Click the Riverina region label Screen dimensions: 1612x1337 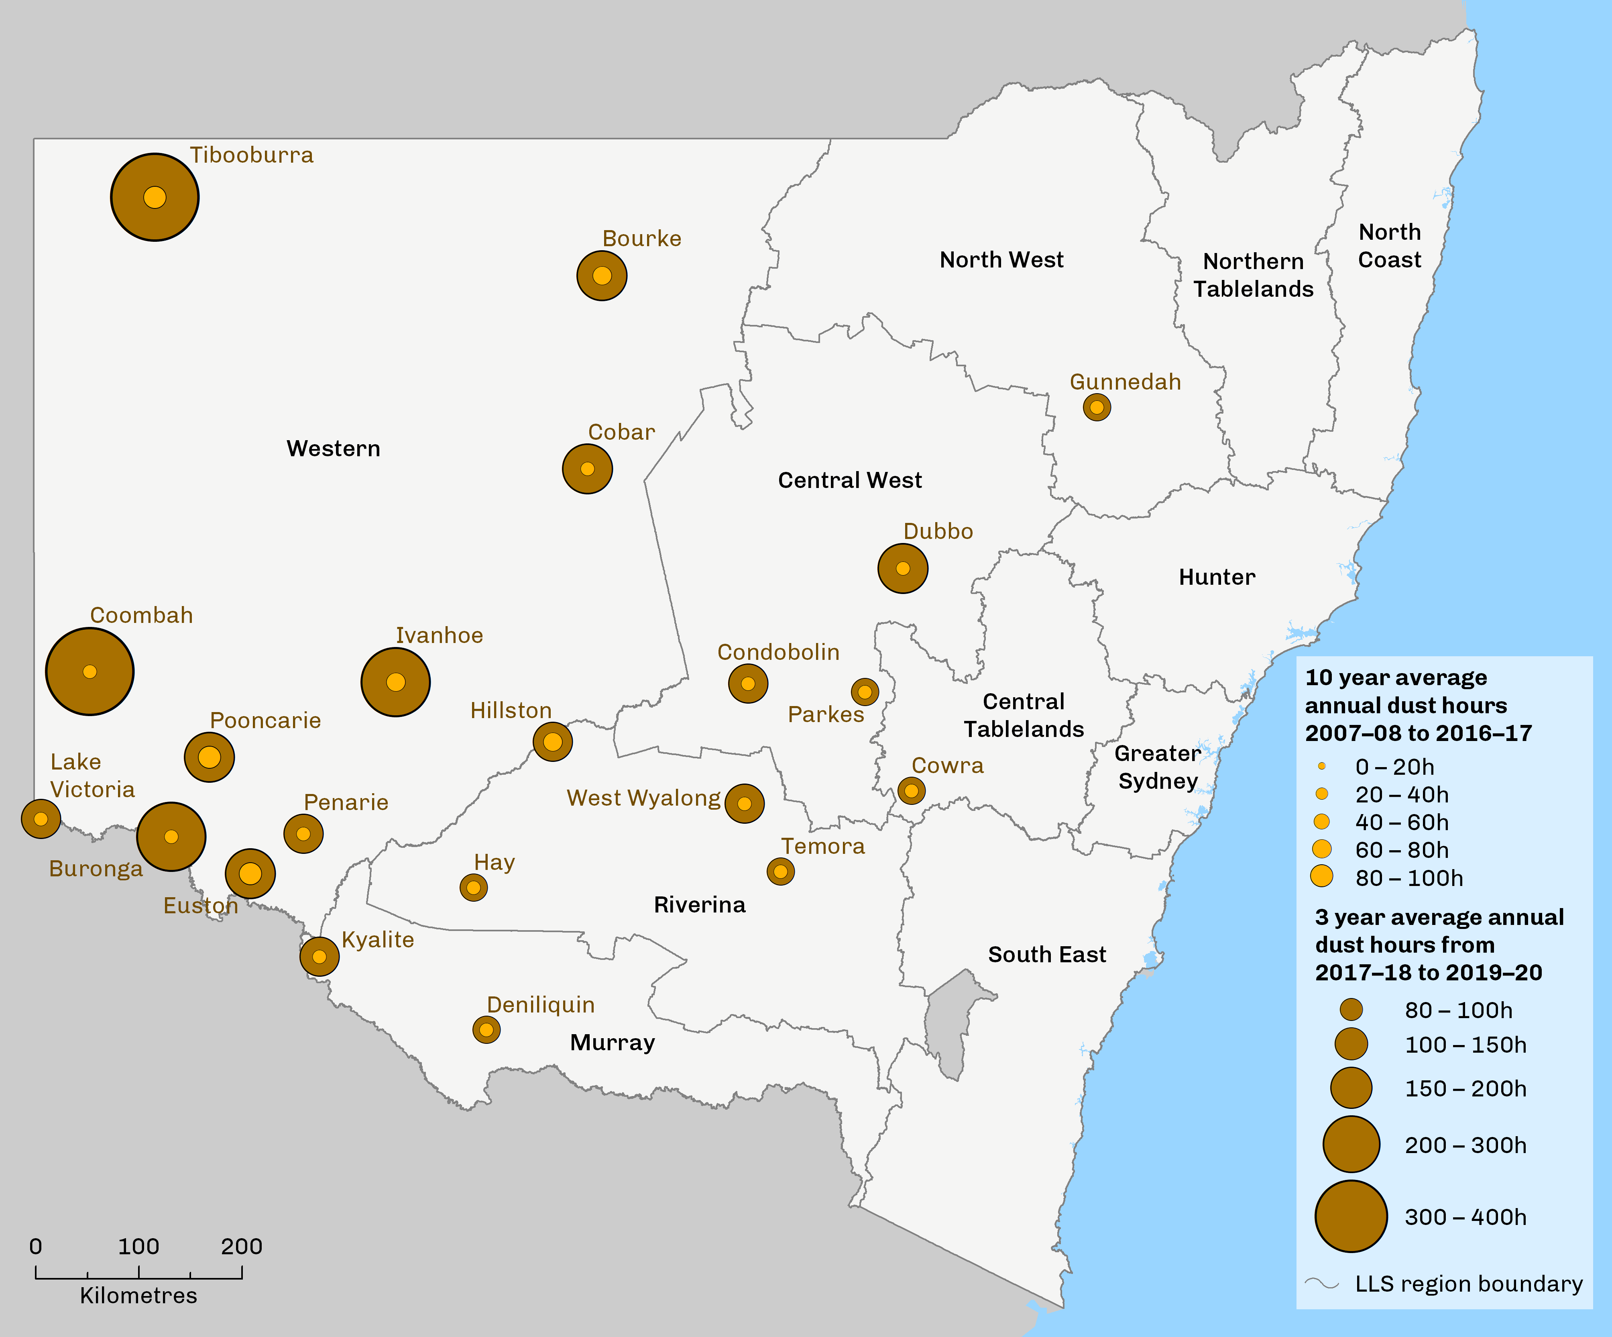click(699, 904)
